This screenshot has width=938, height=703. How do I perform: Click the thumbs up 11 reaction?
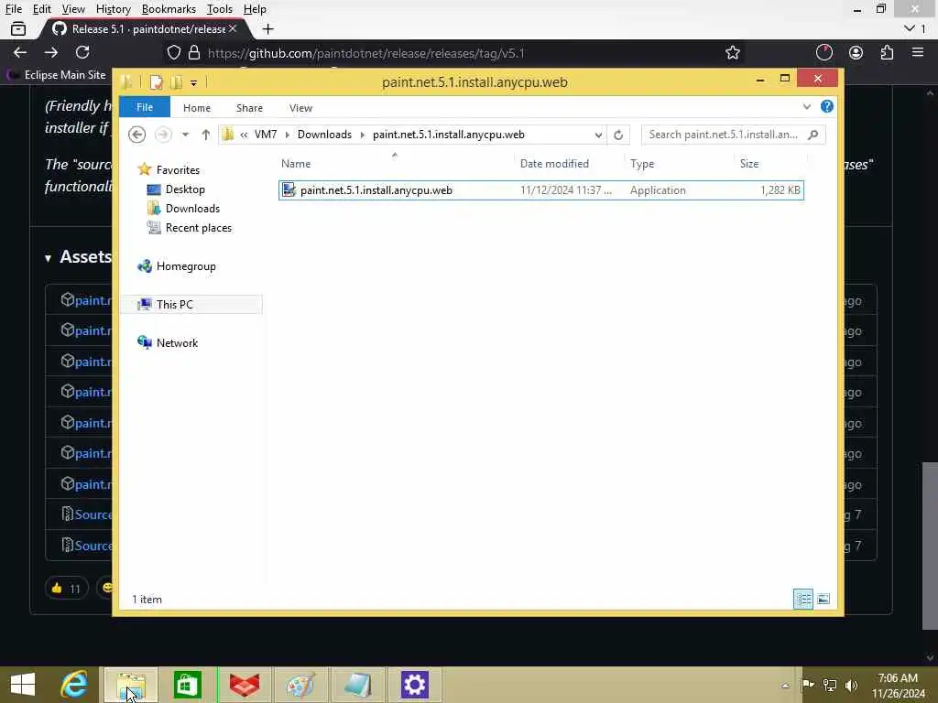[66, 589]
